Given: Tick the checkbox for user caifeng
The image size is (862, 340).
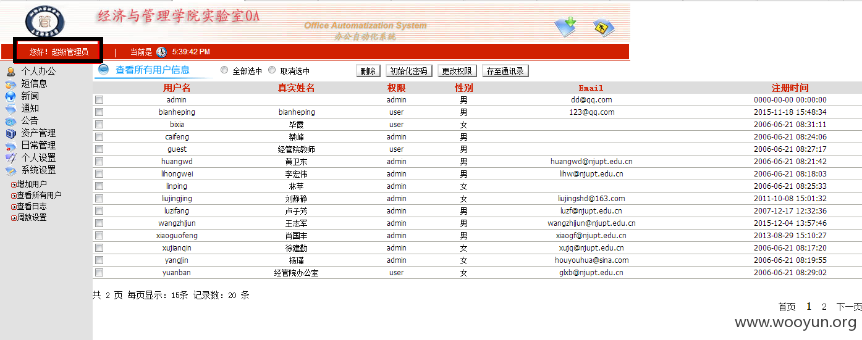Looking at the screenshot, I should (x=99, y=137).
